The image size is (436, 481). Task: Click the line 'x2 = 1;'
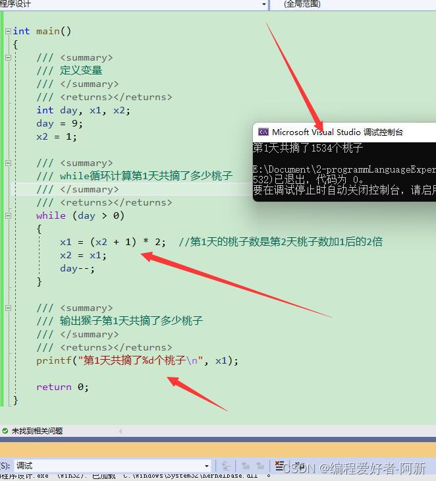[57, 136]
